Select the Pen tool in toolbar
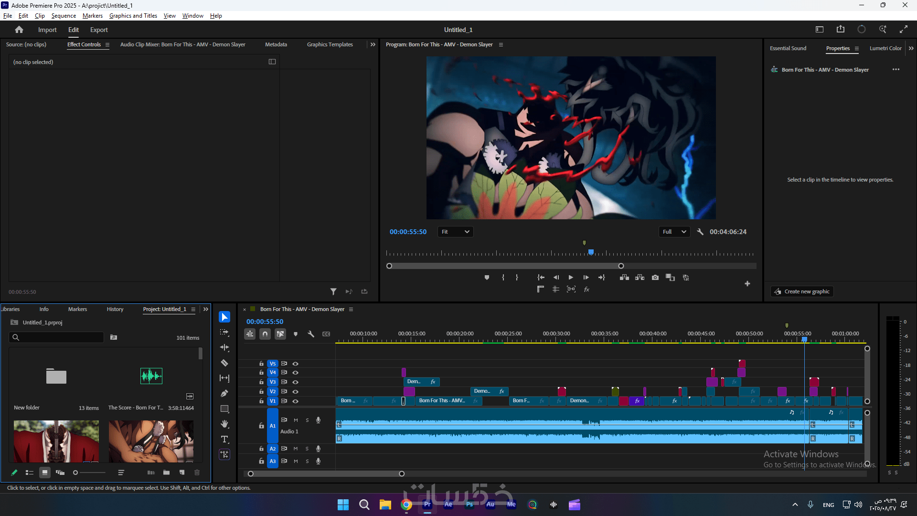Image resolution: width=917 pixels, height=516 pixels. coord(224,394)
